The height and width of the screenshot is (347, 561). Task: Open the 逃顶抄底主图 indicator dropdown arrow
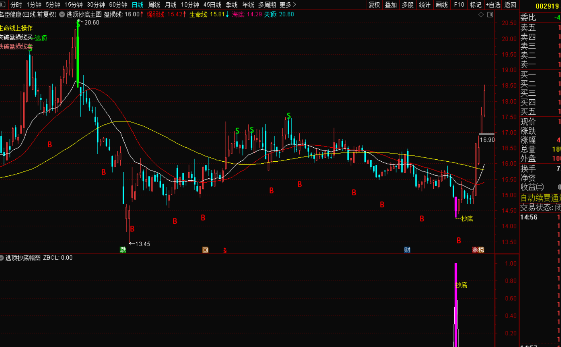click(x=62, y=14)
